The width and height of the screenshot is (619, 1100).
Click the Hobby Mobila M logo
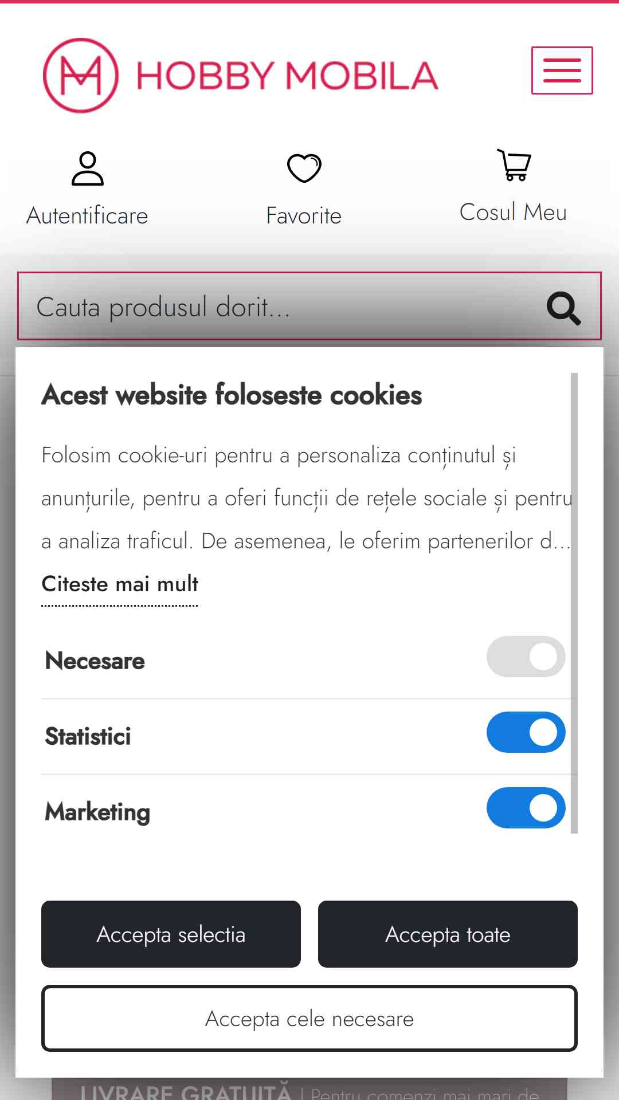click(81, 76)
